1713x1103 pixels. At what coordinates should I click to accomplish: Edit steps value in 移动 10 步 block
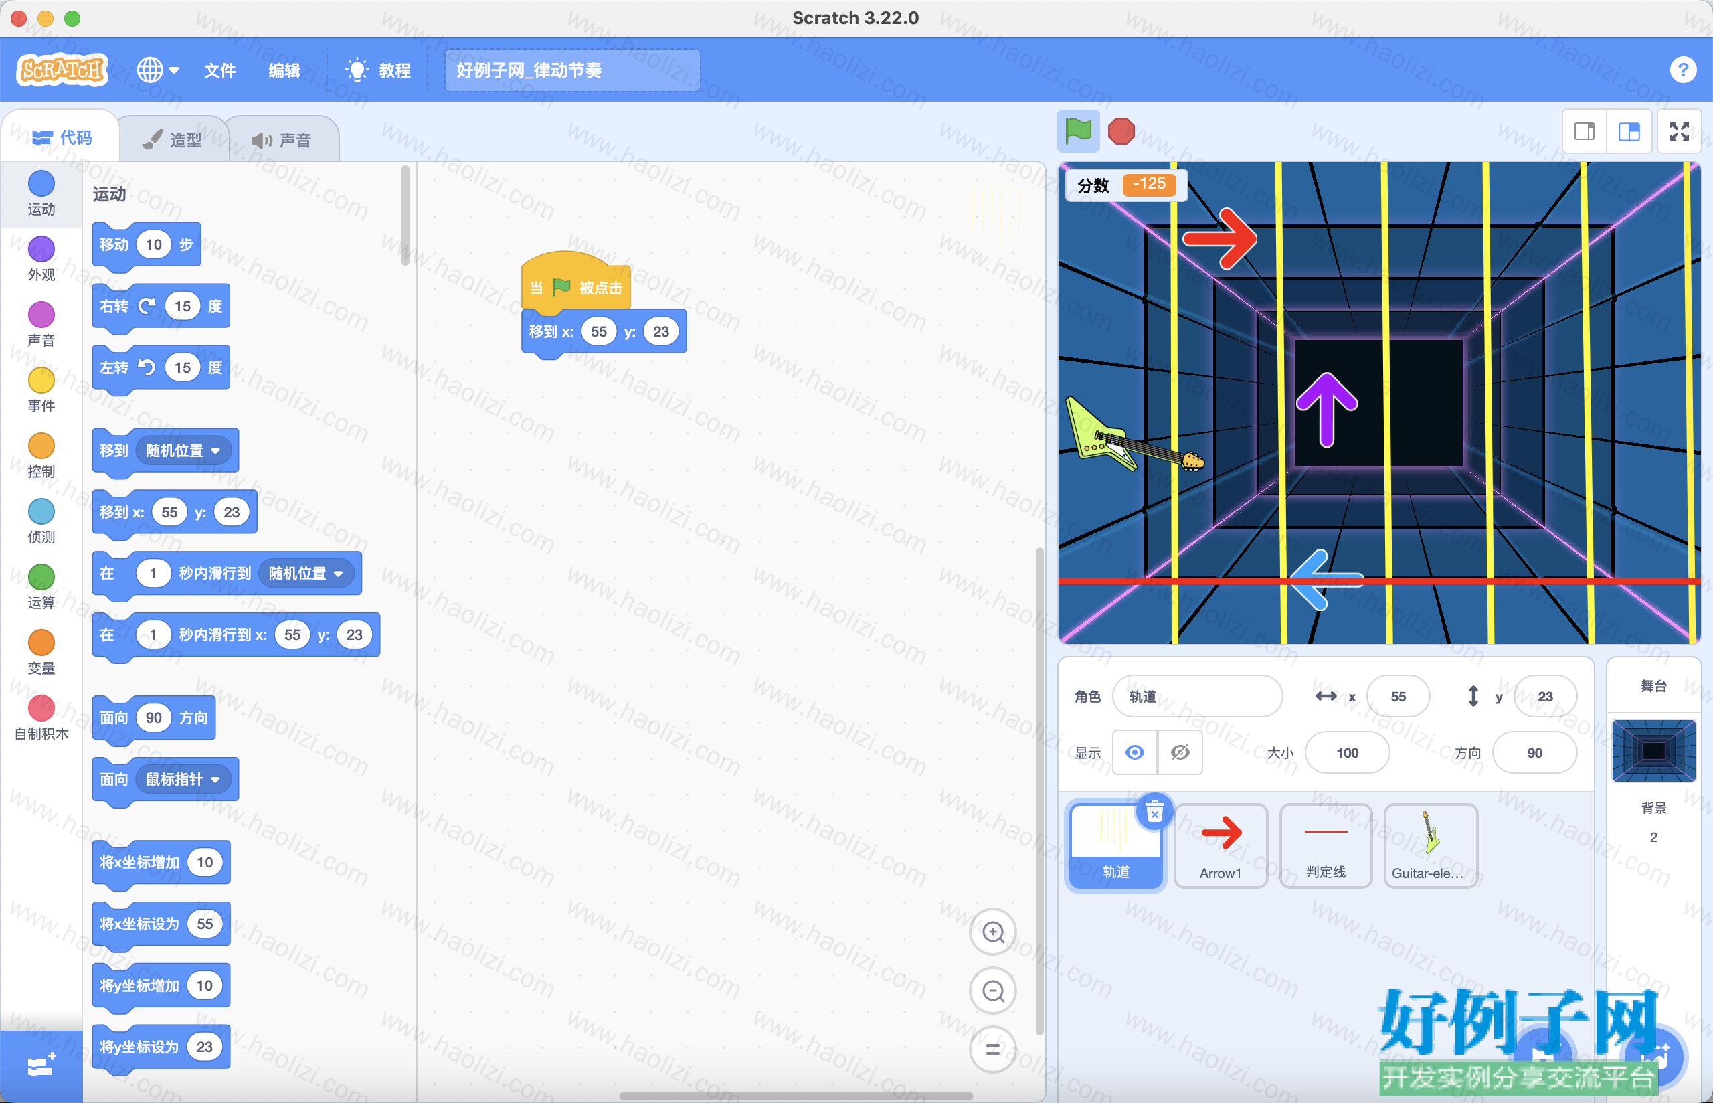pos(154,245)
